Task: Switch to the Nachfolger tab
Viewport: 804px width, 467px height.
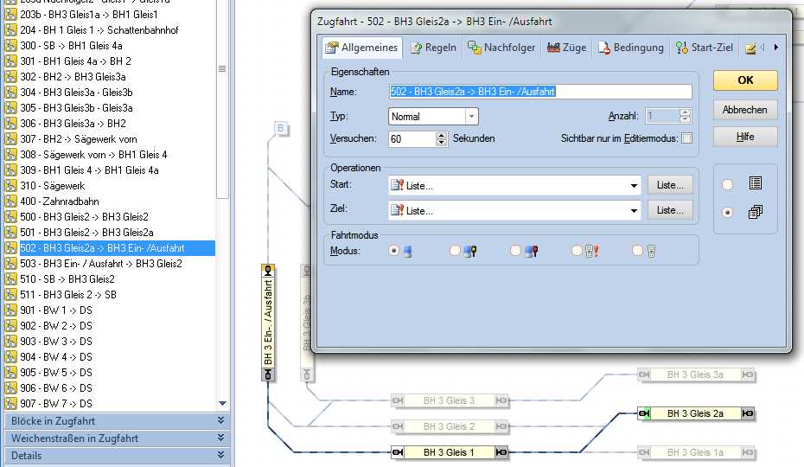Action: (501, 48)
